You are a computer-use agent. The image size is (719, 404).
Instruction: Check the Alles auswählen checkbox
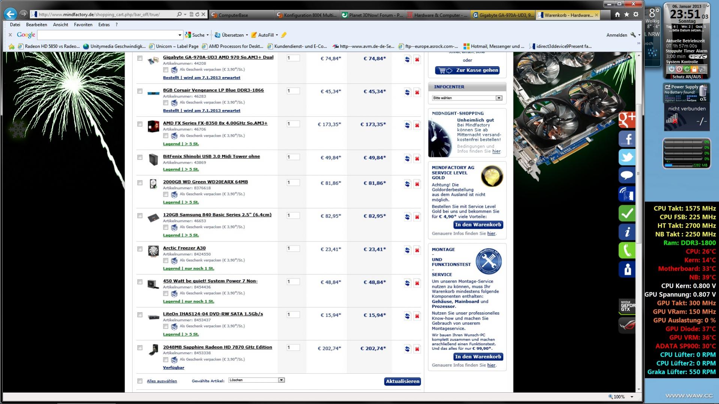(x=140, y=381)
